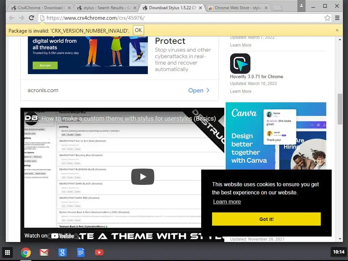Close the Crx4Chrome - Download tab

click(x=69, y=8)
